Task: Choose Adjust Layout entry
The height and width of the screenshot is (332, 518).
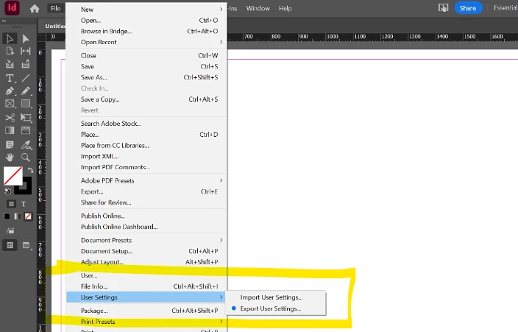Action: coord(146,262)
